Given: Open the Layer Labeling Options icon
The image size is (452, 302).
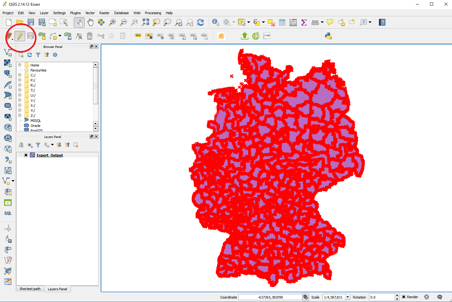Looking at the screenshot, I should tap(138, 36).
